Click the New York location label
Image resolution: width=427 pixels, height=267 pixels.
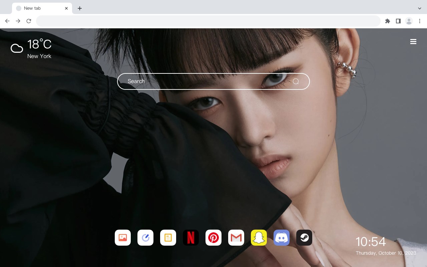(39, 56)
